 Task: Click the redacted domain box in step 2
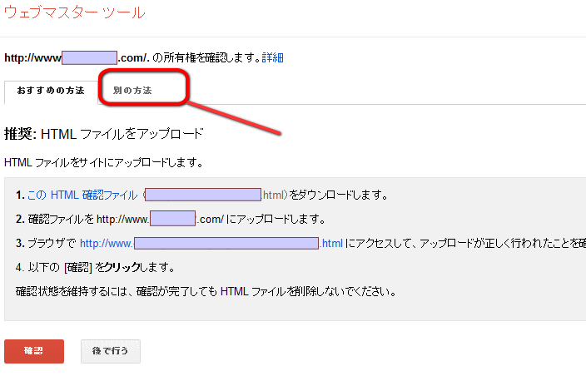click(x=172, y=220)
